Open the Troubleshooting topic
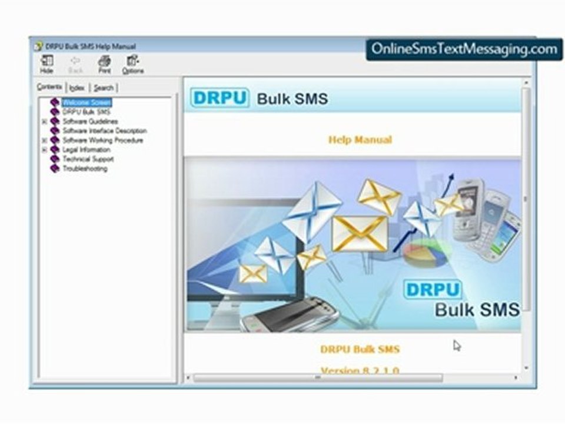Screen dimensions: 565x424 tap(85, 168)
